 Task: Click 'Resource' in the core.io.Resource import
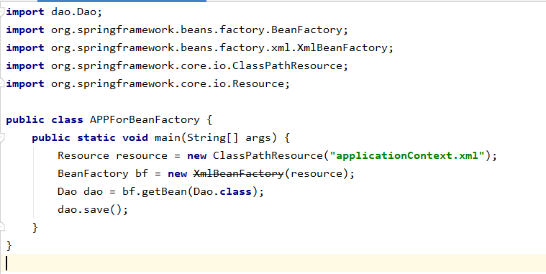pos(258,83)
